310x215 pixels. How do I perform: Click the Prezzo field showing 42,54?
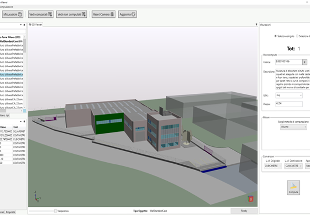tap(289, 104)
